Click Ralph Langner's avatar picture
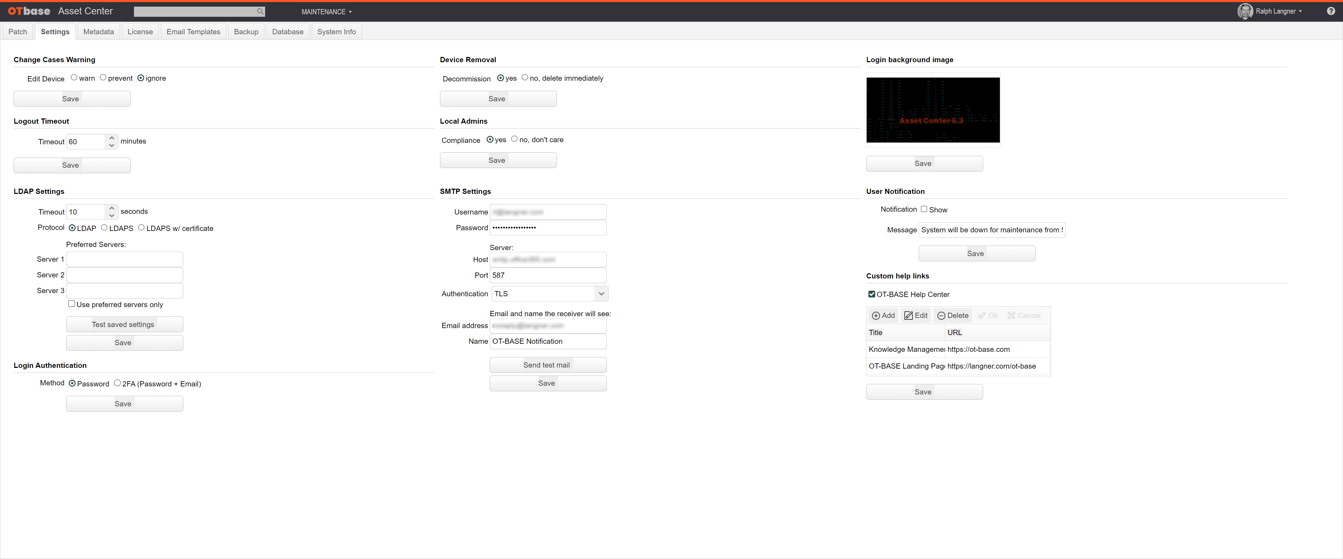The height and width of the screenshot is (559, 1343). pyautogui.click(x=1245, y=11)
